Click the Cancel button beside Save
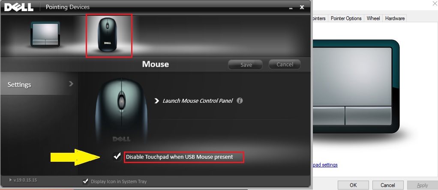Image resolution: width=438 pixels, height=190 pixels. point(285,65)
